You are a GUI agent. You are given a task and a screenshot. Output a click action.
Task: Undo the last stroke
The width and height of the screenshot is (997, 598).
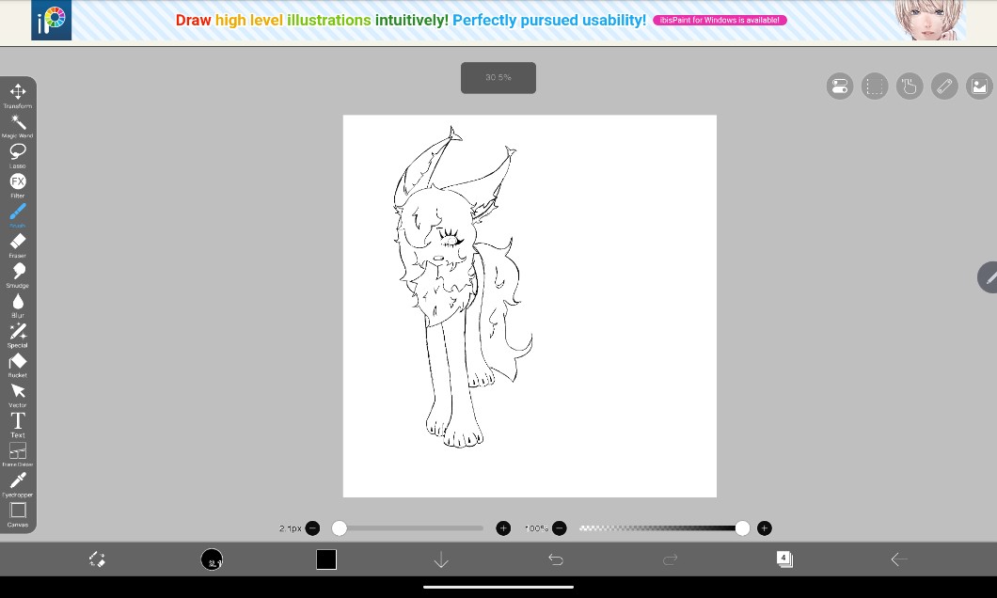[556, 559]
